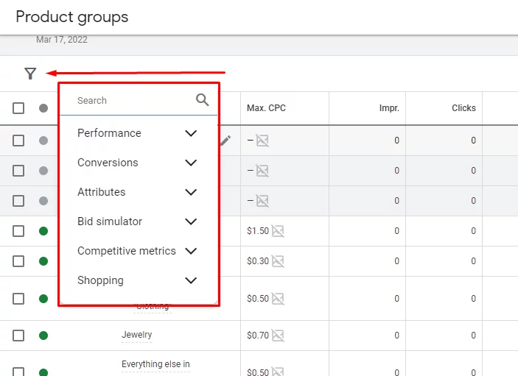This screenshot has width=518, height=376.
Task: Open the Jewelry product group
Action: [137, 335]
